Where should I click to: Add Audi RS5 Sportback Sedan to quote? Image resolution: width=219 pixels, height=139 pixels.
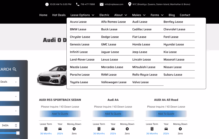coord(60,114)
